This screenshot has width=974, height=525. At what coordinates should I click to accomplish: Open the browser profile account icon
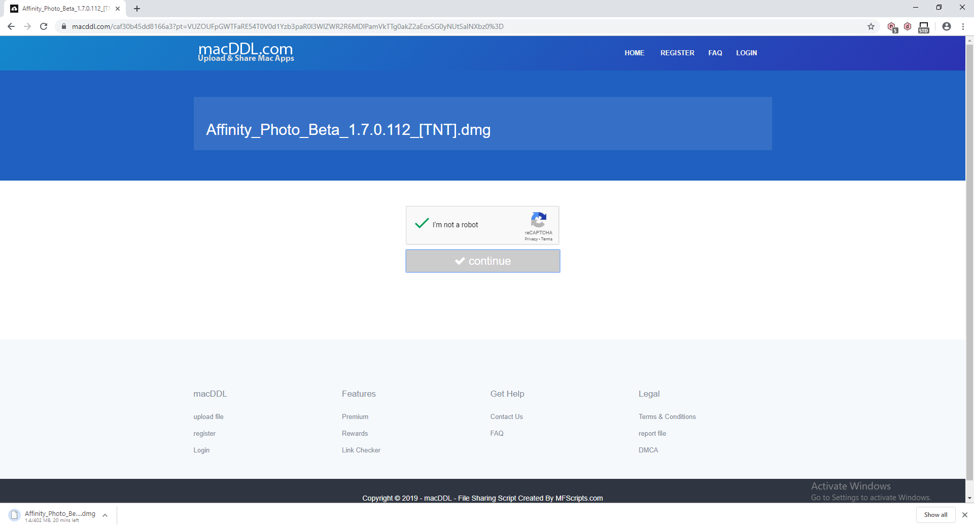(x=947, y=26)
